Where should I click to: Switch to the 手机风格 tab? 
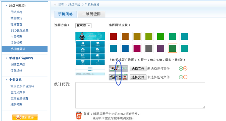click(65, 14)
